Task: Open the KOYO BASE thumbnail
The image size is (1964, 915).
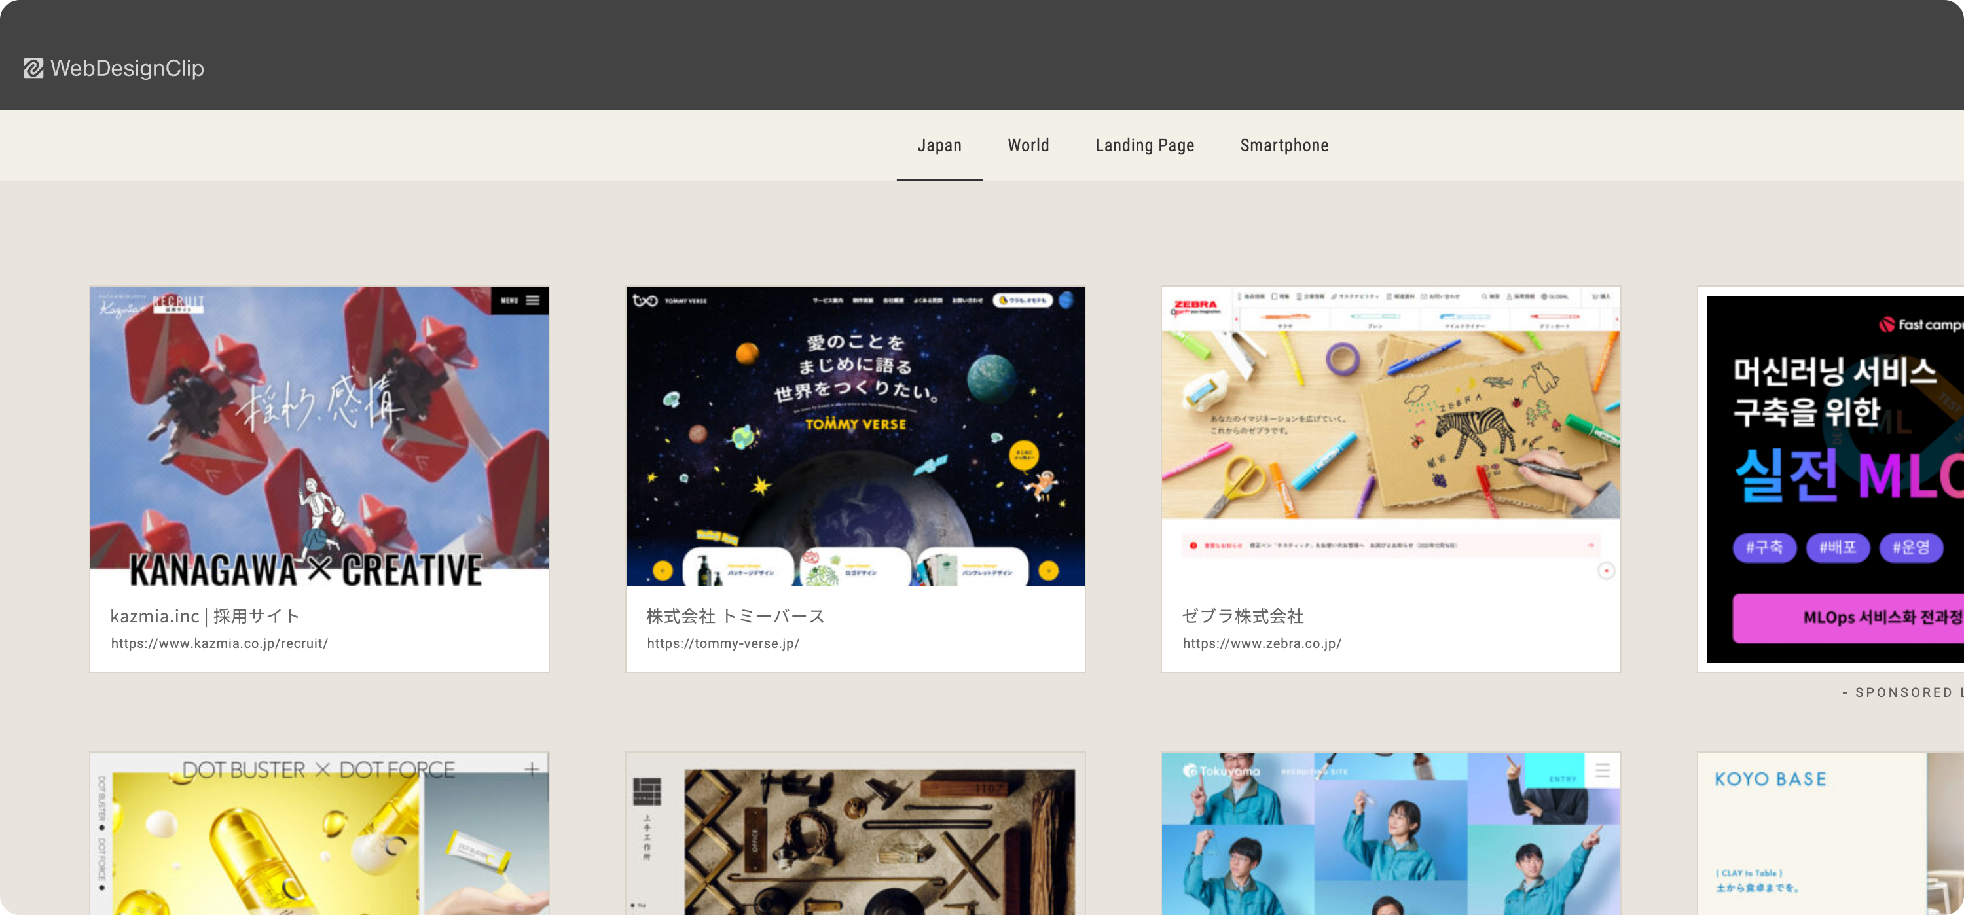Action: point(1830,834)
